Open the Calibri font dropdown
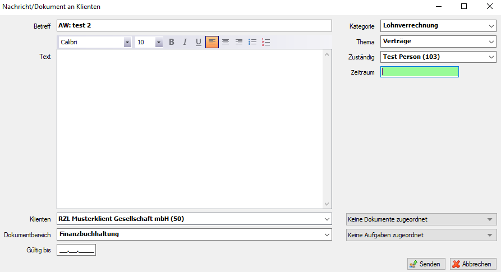Screen dimensions: 501x272 tap(127, 42)
